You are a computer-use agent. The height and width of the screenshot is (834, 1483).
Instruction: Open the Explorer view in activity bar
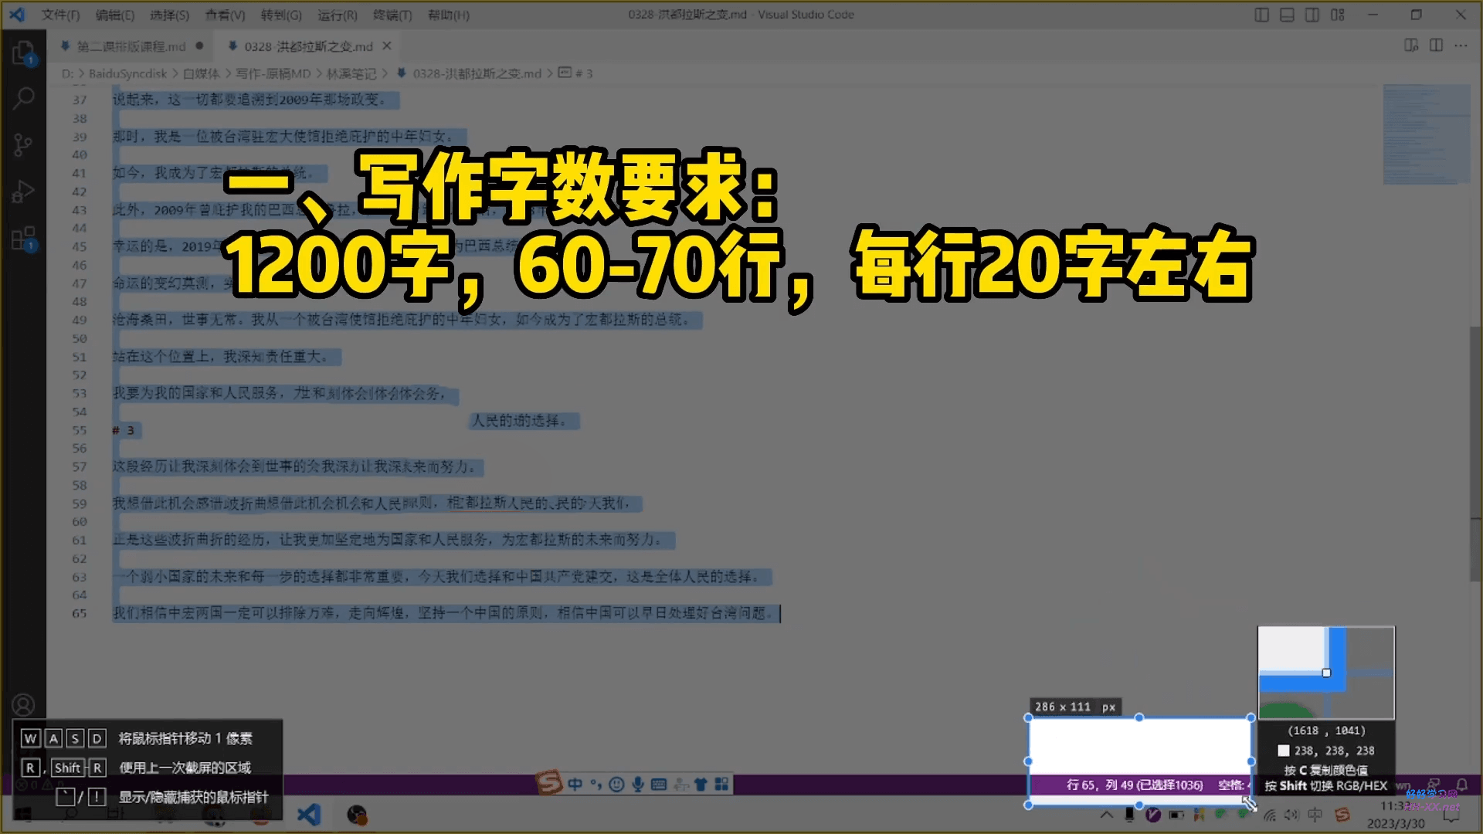tap(24, 54)
